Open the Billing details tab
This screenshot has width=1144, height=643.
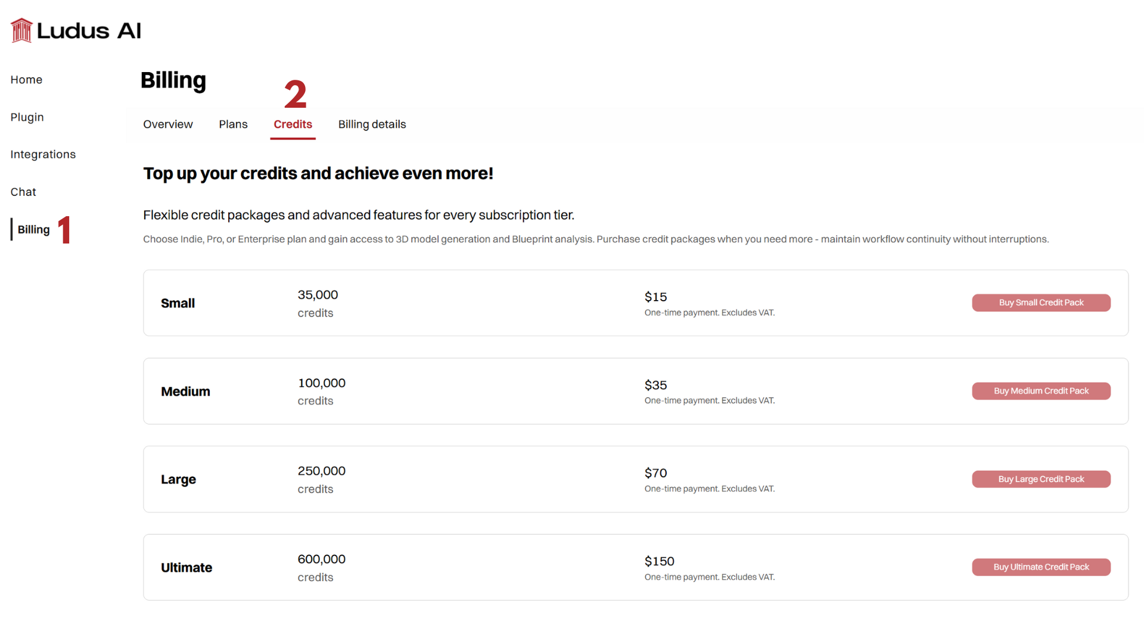coord(372,124)
